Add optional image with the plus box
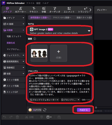The width and height of the screenshot is (112, 125). (x=59, y=53)
